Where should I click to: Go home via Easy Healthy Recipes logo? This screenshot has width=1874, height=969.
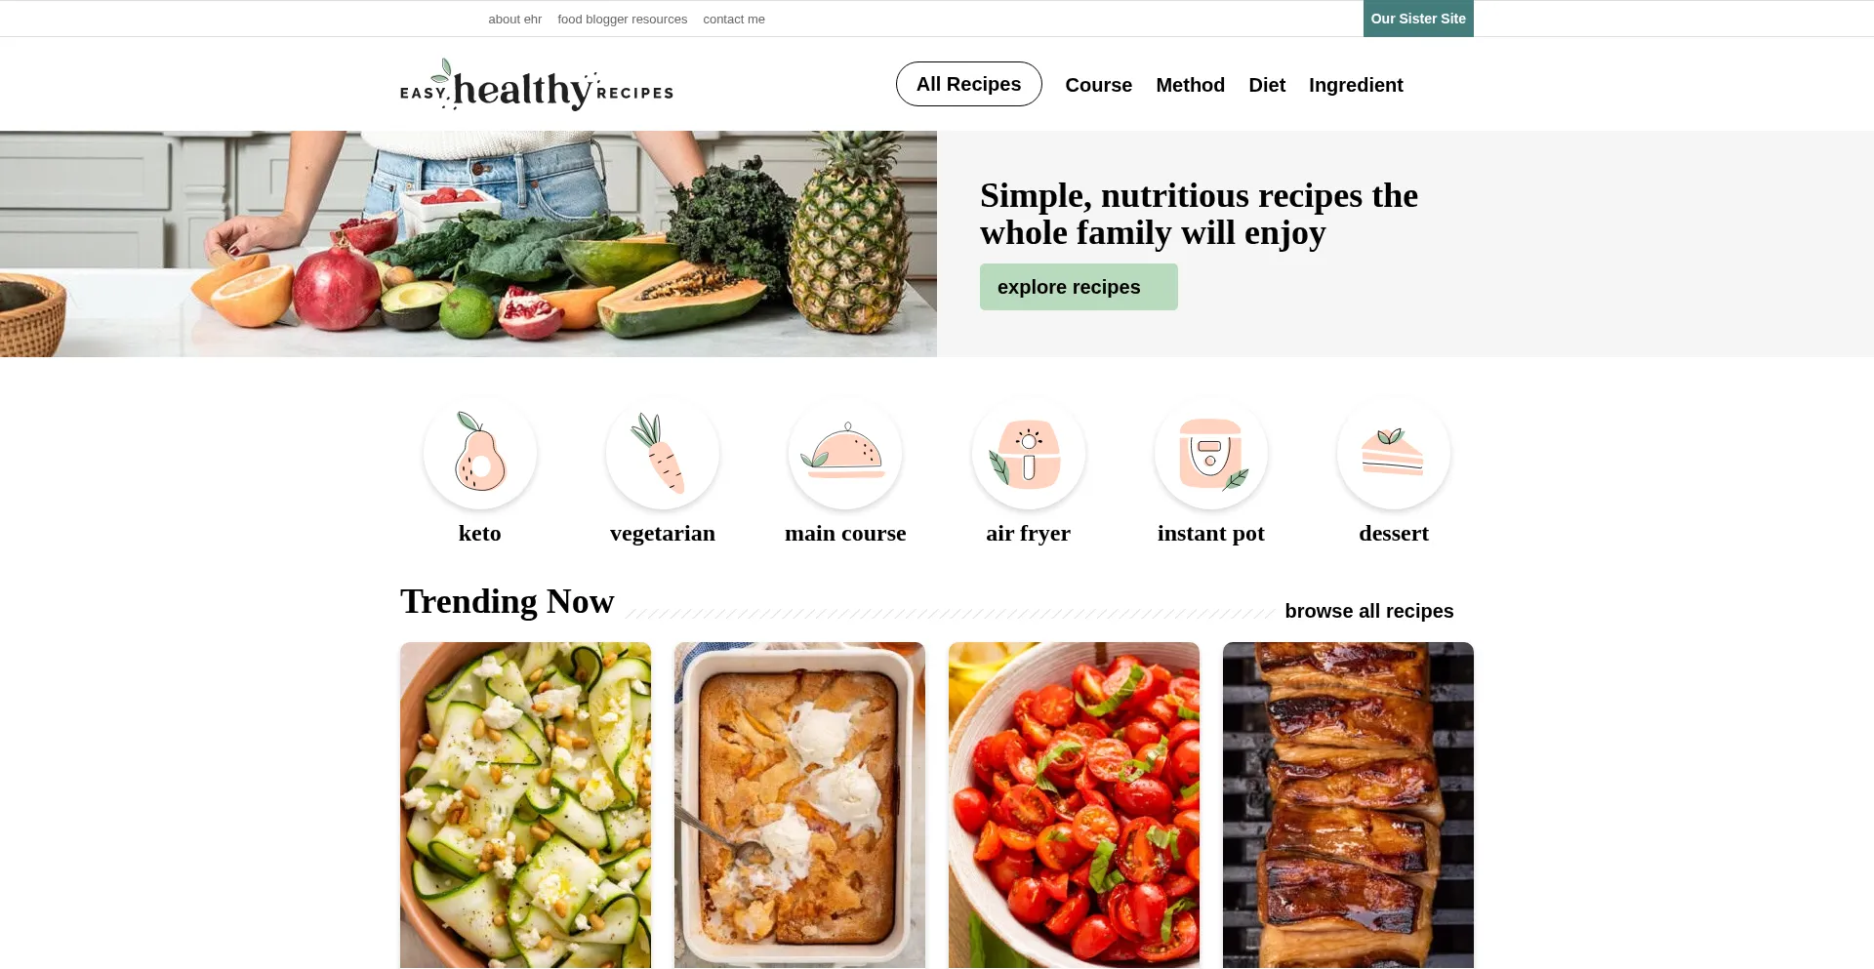[537, 84]
